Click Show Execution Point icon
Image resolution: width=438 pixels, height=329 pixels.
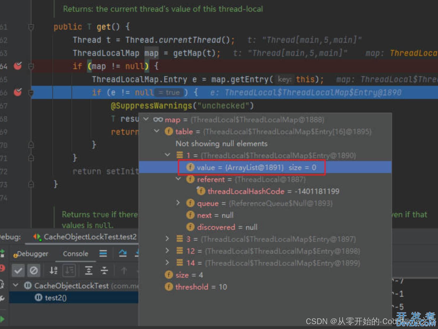[x=103, y=254]
